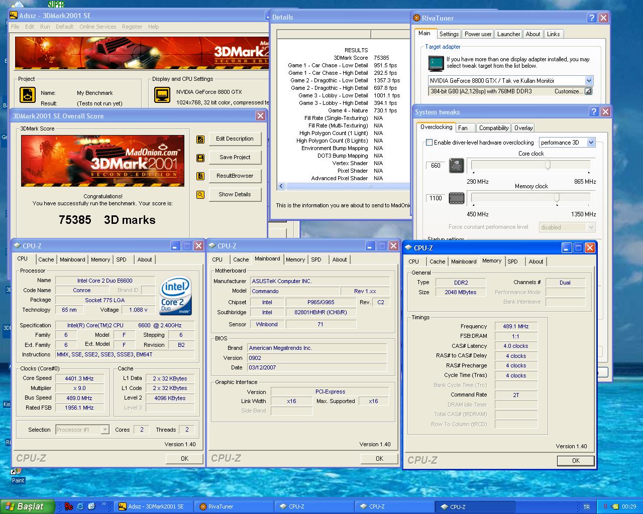Click the Save Project button
The width and height of the screenshot is (643, 514).
pyautogui.click(x=235, y=158)
